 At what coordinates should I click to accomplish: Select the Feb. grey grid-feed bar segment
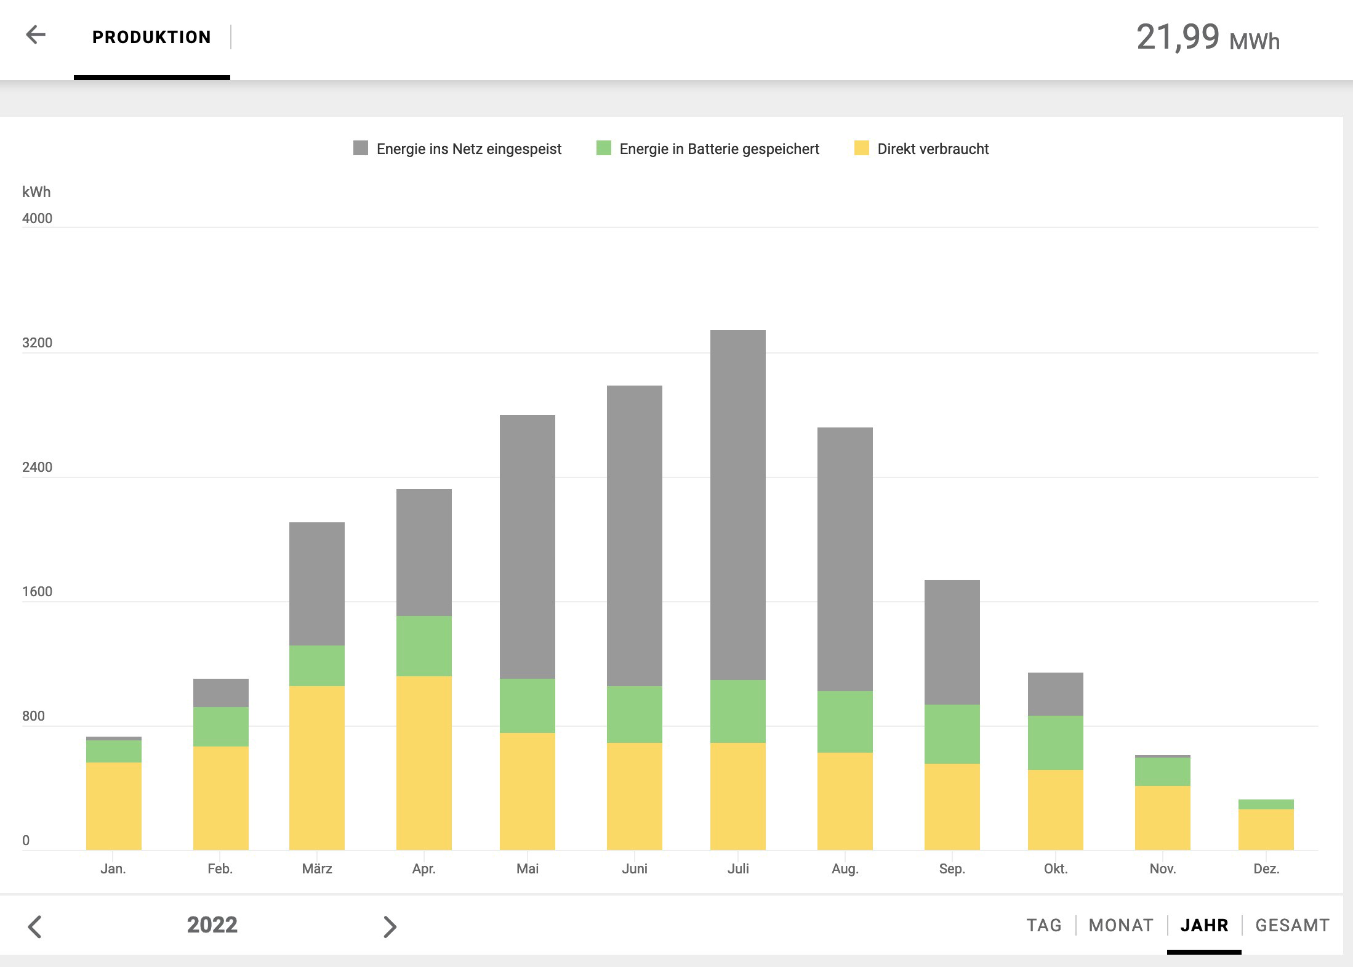tap(221, 693)
